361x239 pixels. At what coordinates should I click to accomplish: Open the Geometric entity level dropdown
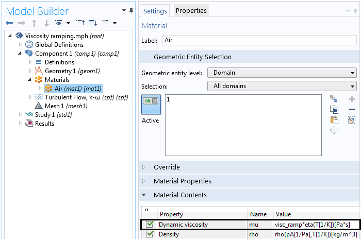point(282,73)
